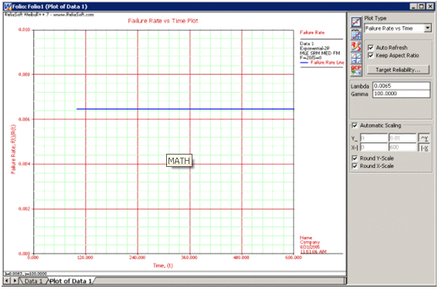Click the ^Y scale toggle button
Viewport: 439px width, 289px height.
click(424, 138)
